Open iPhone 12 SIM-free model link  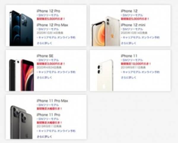tap(133, 15)
